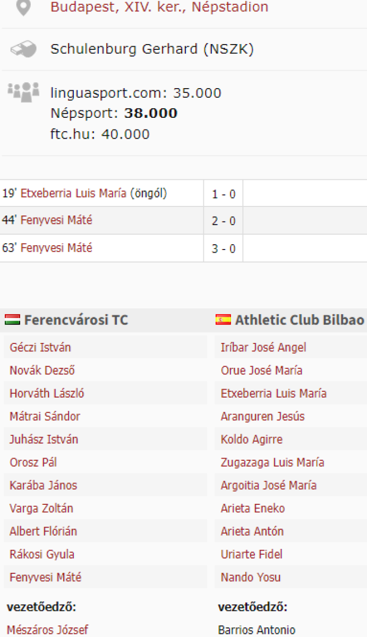This screenshot has width=367, height=637.
Task: Open the Budapest Népstadion venue link
Action: point(159,7)
